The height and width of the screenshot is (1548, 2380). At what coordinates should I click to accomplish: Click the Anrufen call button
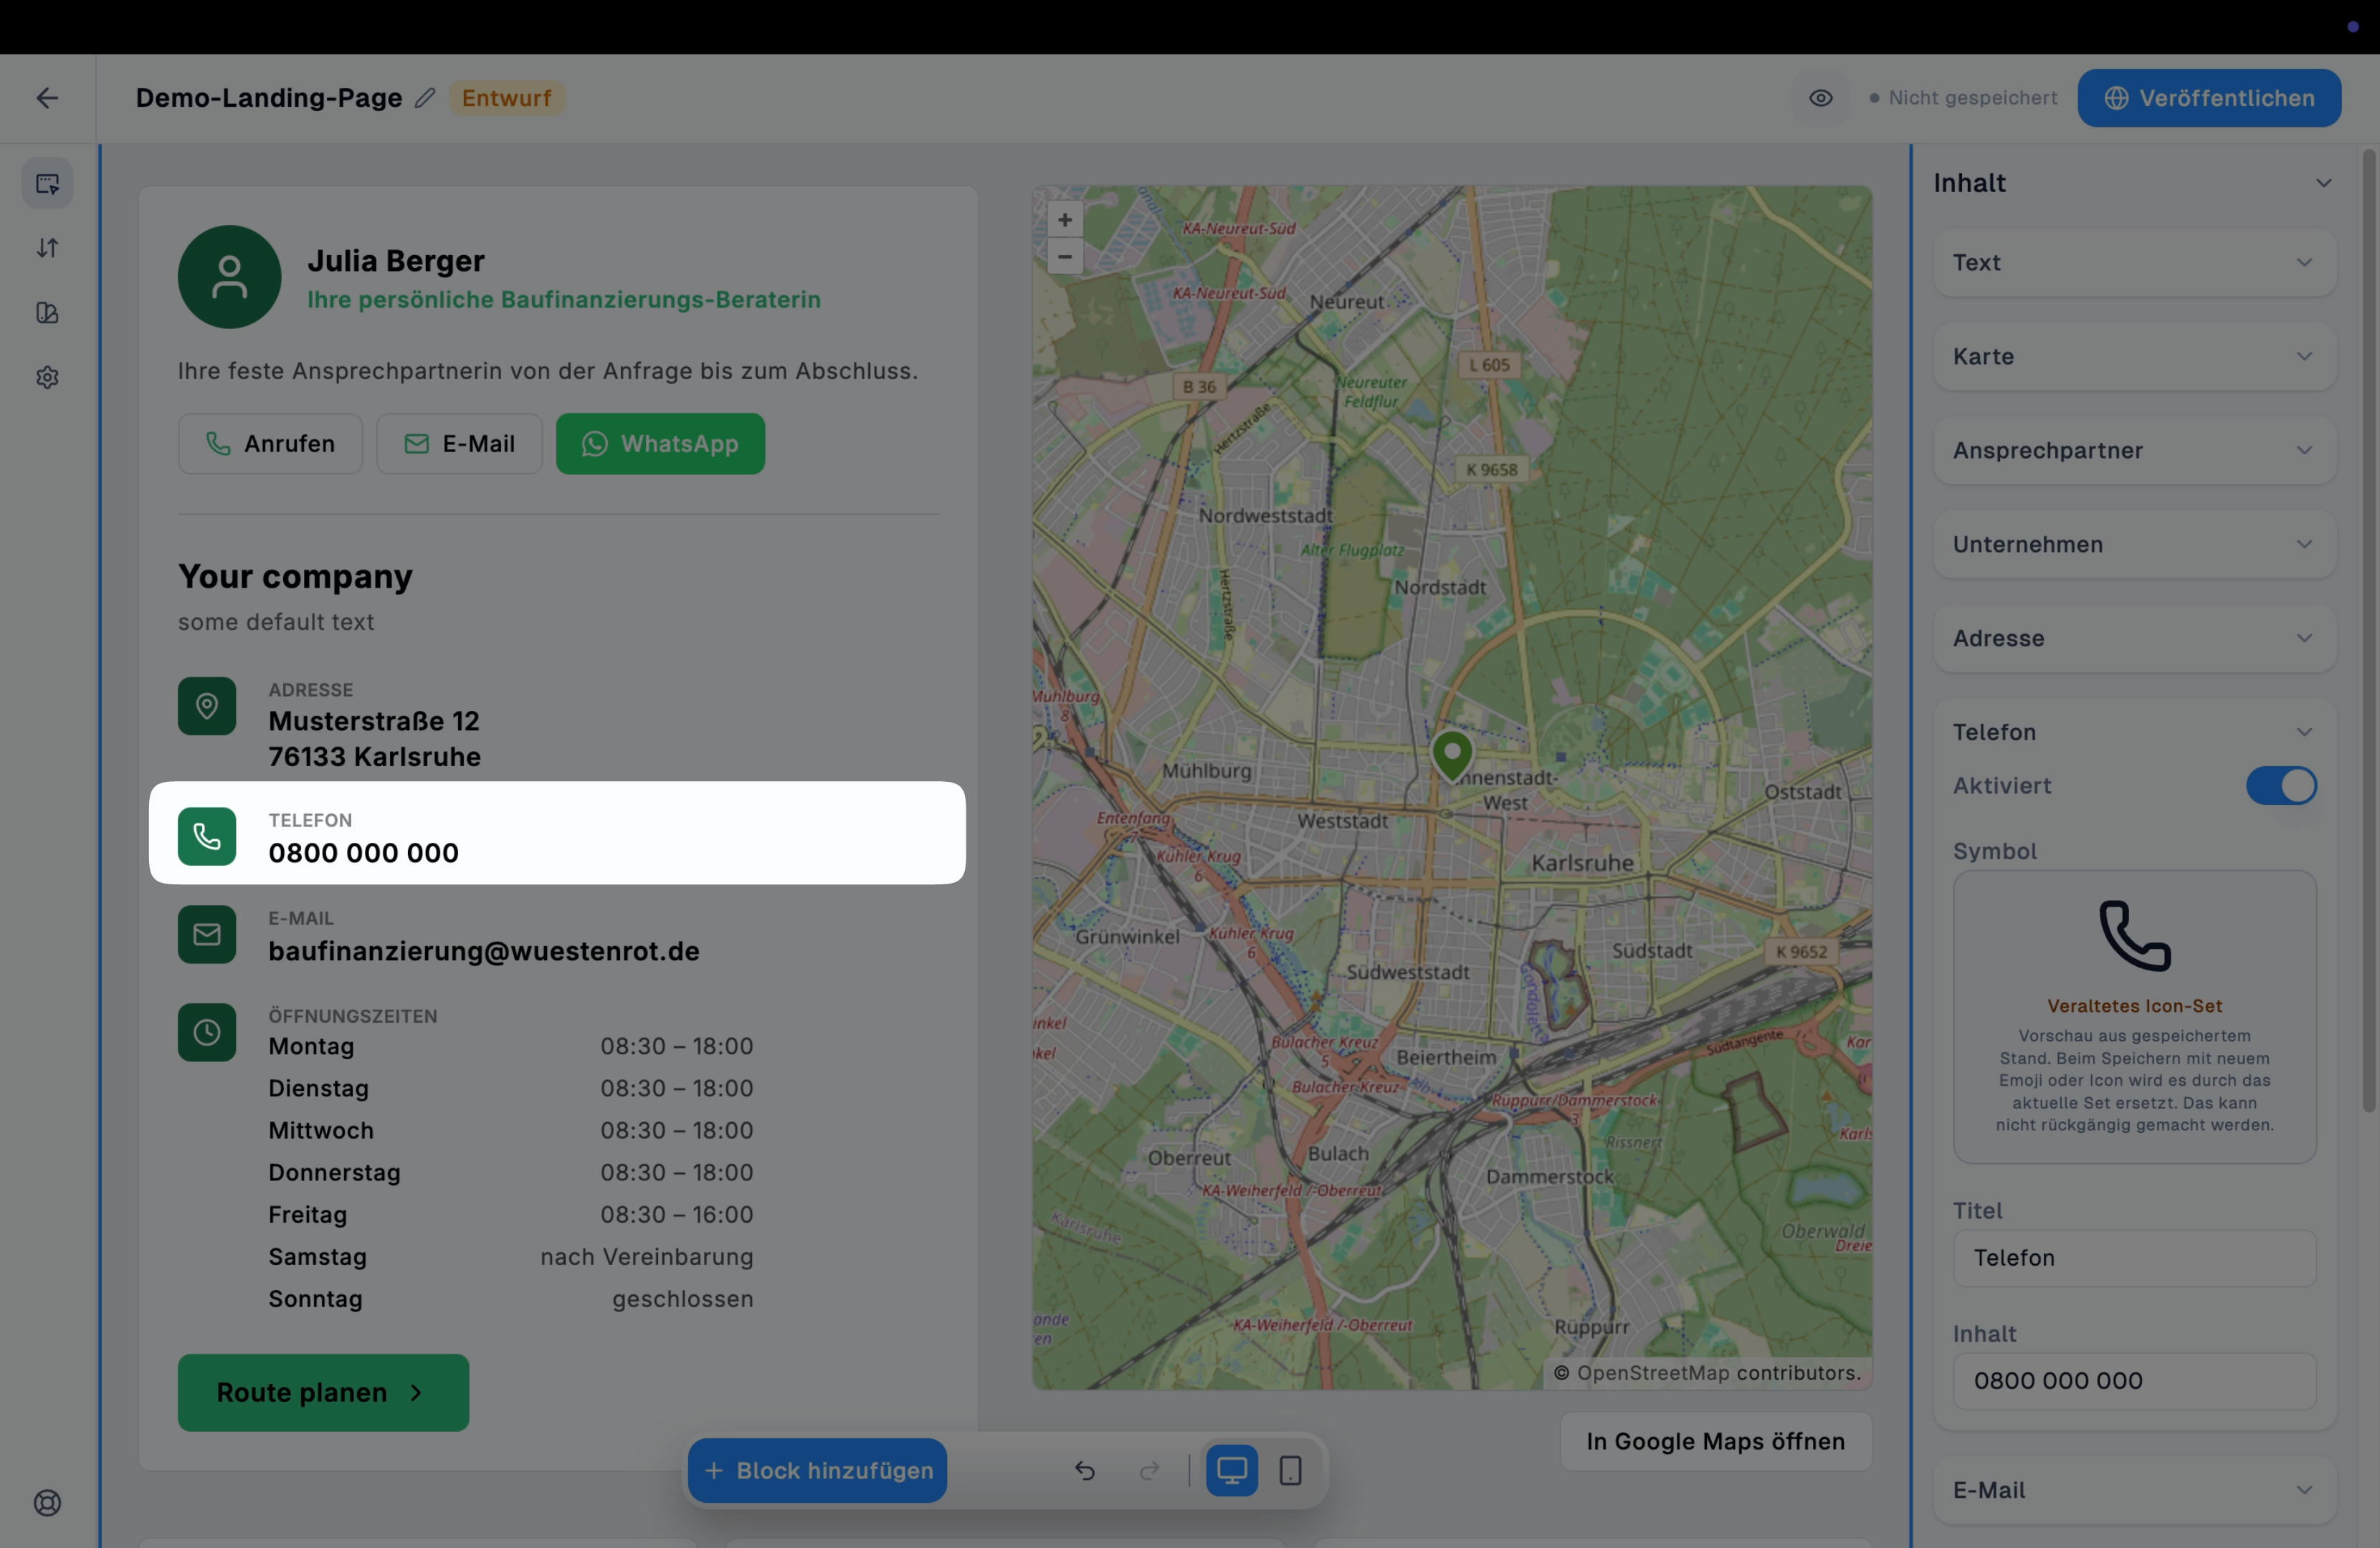270,444
